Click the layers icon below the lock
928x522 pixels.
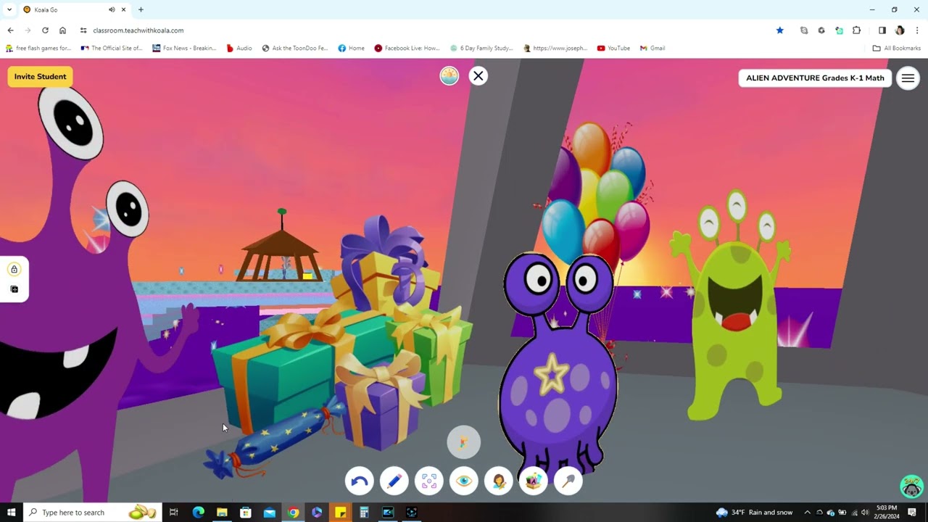tap(14, 289)
